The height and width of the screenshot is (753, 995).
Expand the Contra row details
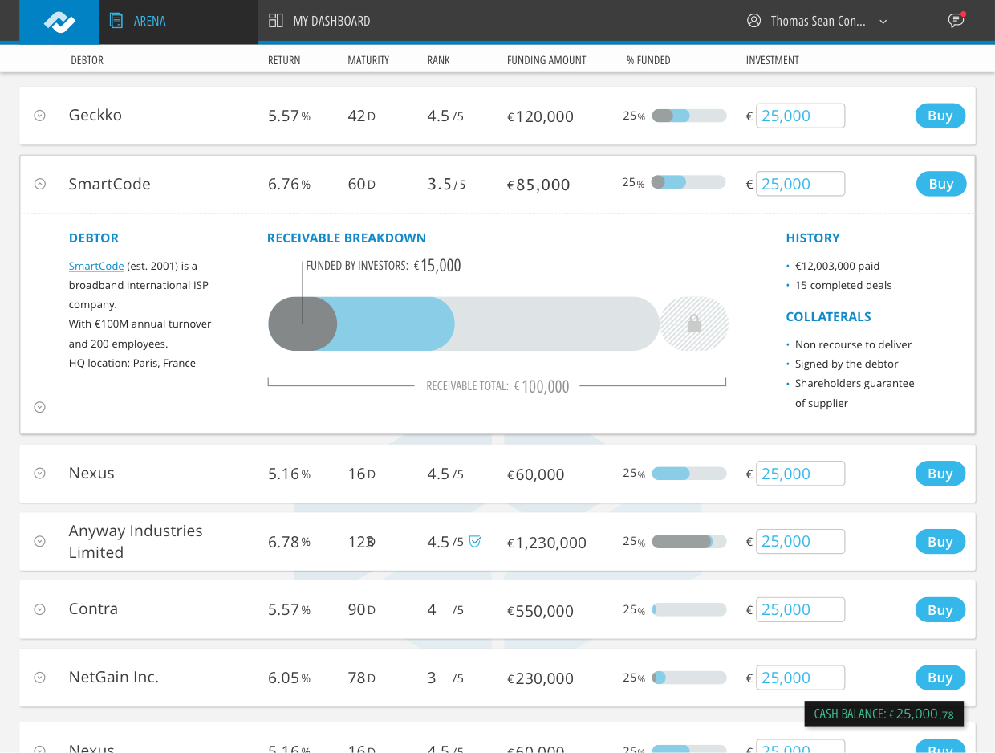coord(39,609)
